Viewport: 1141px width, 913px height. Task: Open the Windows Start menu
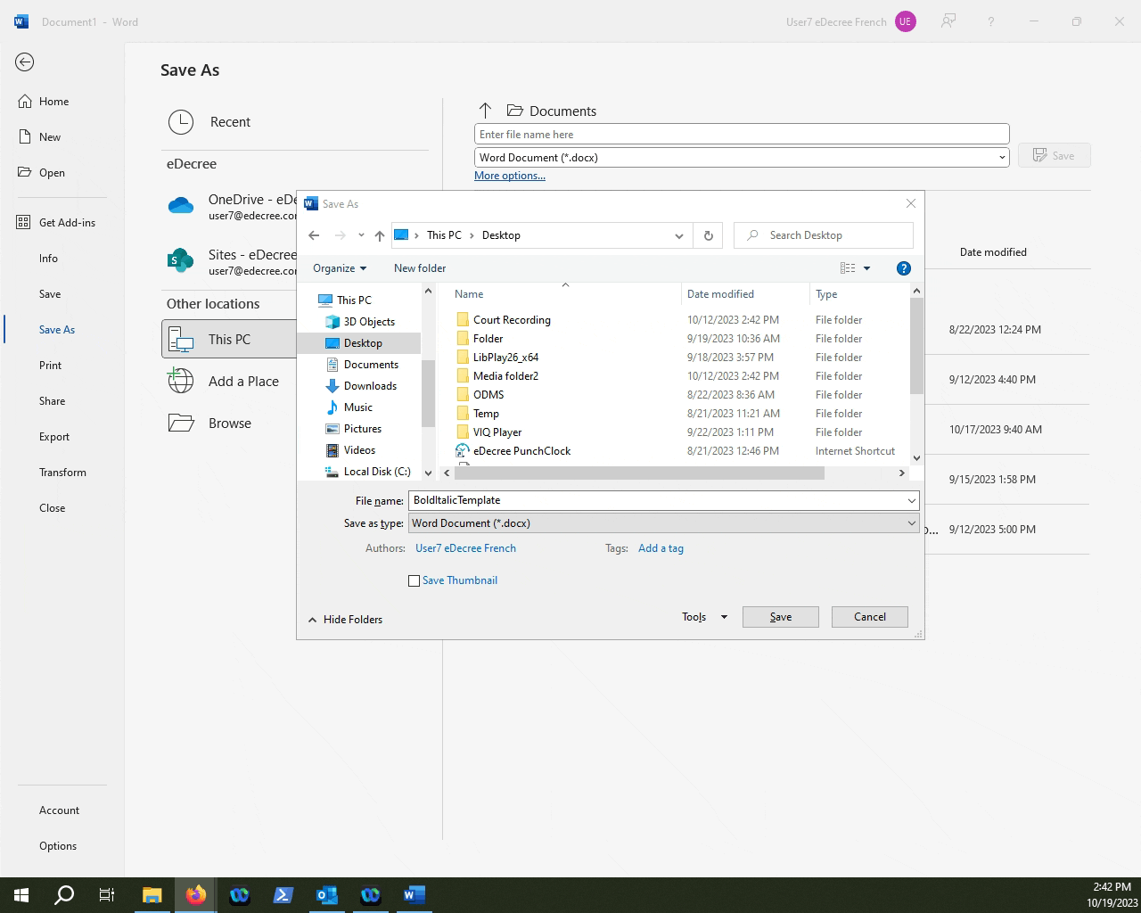(21, 895)
